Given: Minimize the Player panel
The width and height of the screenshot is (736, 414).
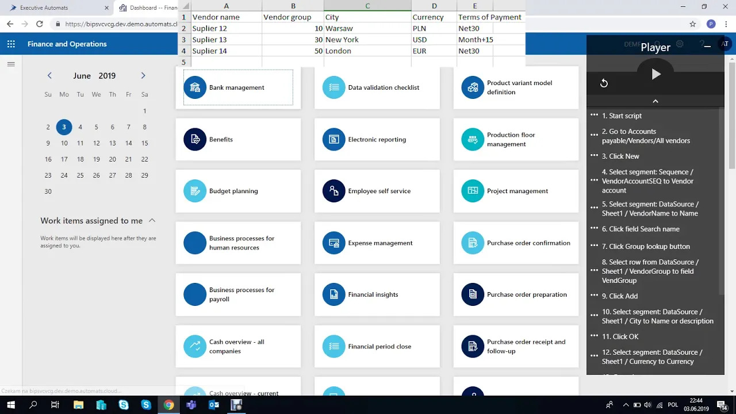Looking at the screenshot, I should [x=707, y=47].
